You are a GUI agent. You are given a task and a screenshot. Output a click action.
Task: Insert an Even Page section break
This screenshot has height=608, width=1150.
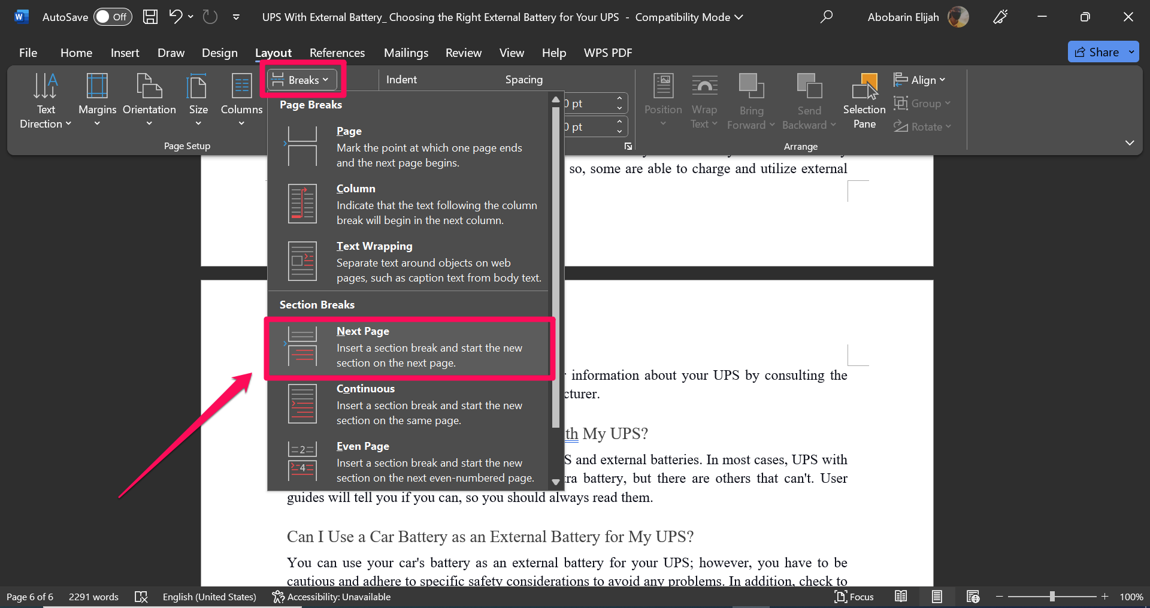pyautogui.click(x=408, y=462)
